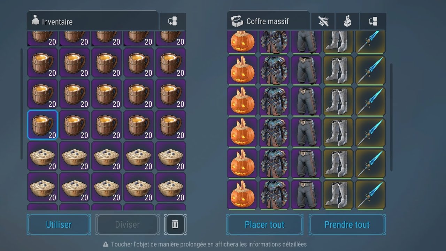Click the chest sort icon at far right
Image resolution: width=446 pixels, height=251 pixels.
[373, 22]
